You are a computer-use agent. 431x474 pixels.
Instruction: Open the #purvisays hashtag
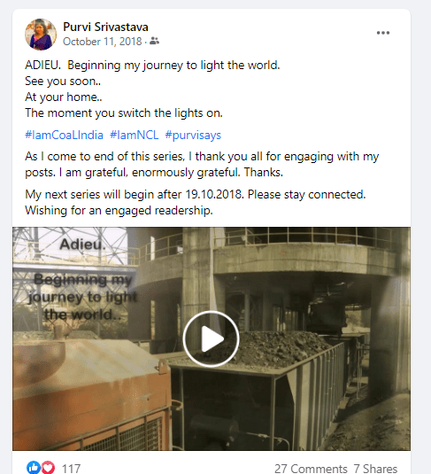193,135
